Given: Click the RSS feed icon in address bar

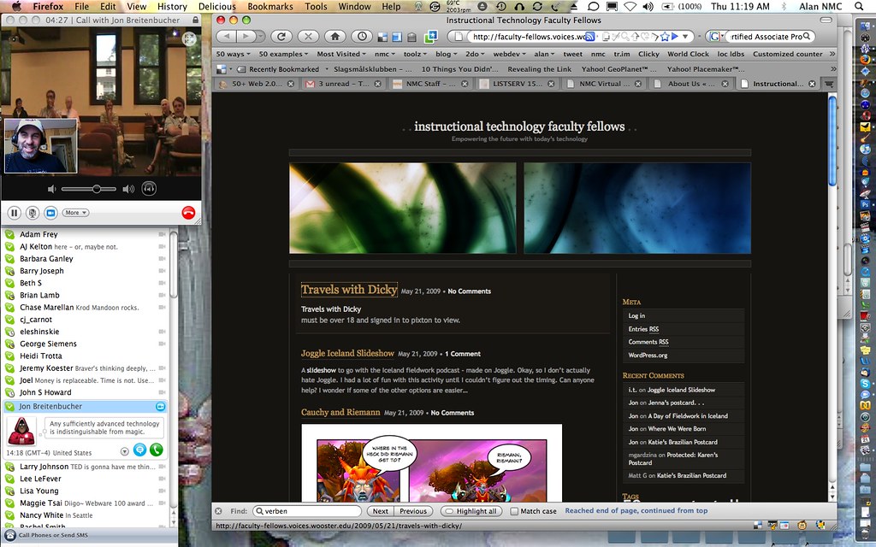Looking at the screenshot, I should click(589, 37).
